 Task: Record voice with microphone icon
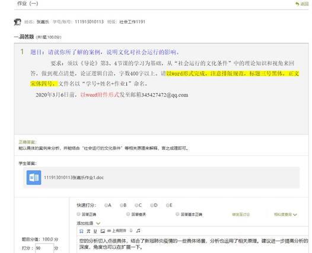pos(131,230)
